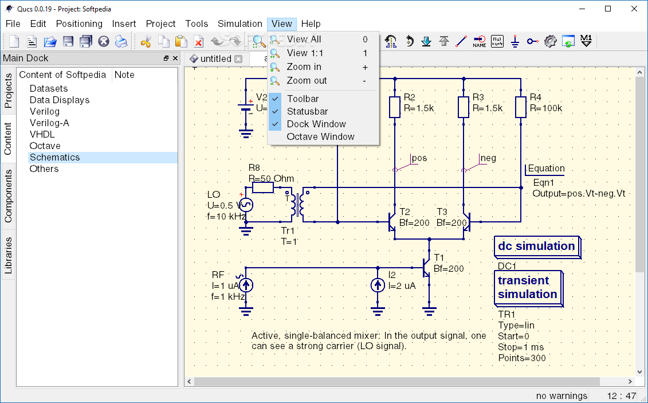
Task: Select Data Displays tree item
Action: [60, 100]
